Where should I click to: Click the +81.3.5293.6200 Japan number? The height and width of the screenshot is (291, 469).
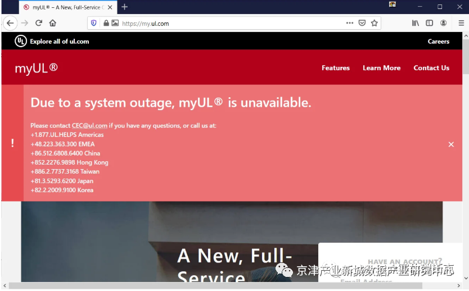(62, 181)
